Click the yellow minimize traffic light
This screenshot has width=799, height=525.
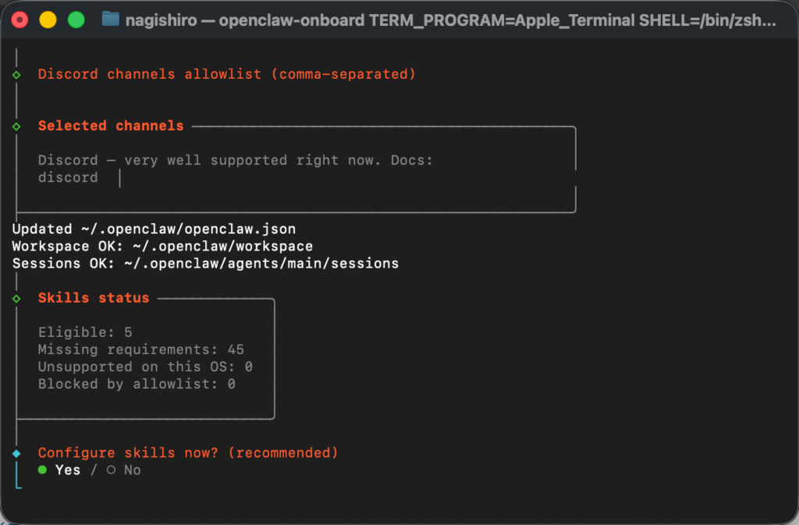(x=48, y=20)
